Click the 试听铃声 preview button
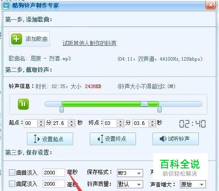Viewport: 219px width, 191px height. (175, 139)
